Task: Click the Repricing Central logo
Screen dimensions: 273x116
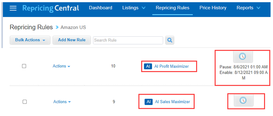Action: point(51,8)
